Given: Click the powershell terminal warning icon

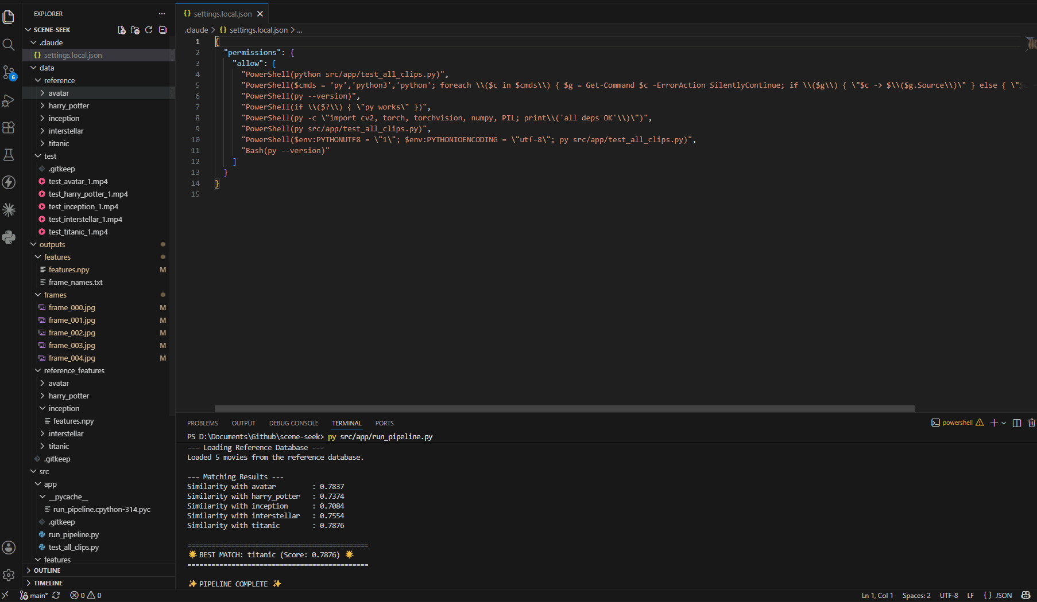Looking at the screenshot, I should click(x=980, y=423).
